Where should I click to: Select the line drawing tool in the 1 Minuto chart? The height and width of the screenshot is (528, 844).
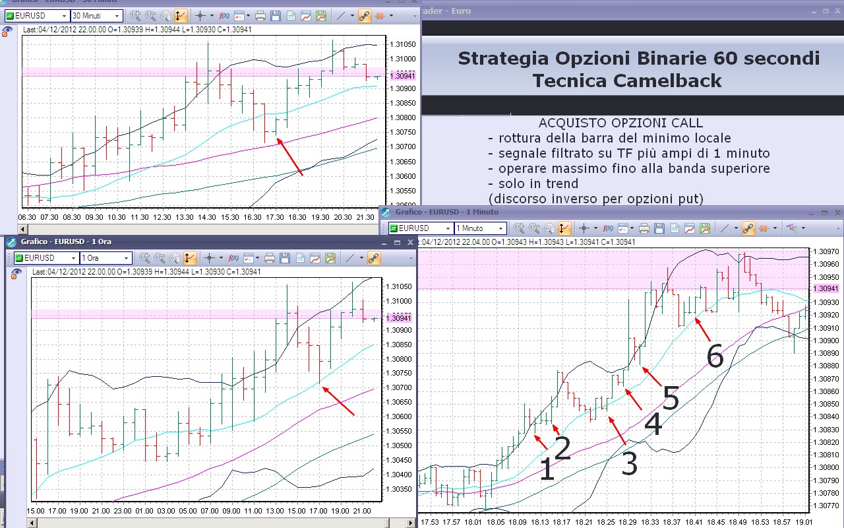pos(723,228)
